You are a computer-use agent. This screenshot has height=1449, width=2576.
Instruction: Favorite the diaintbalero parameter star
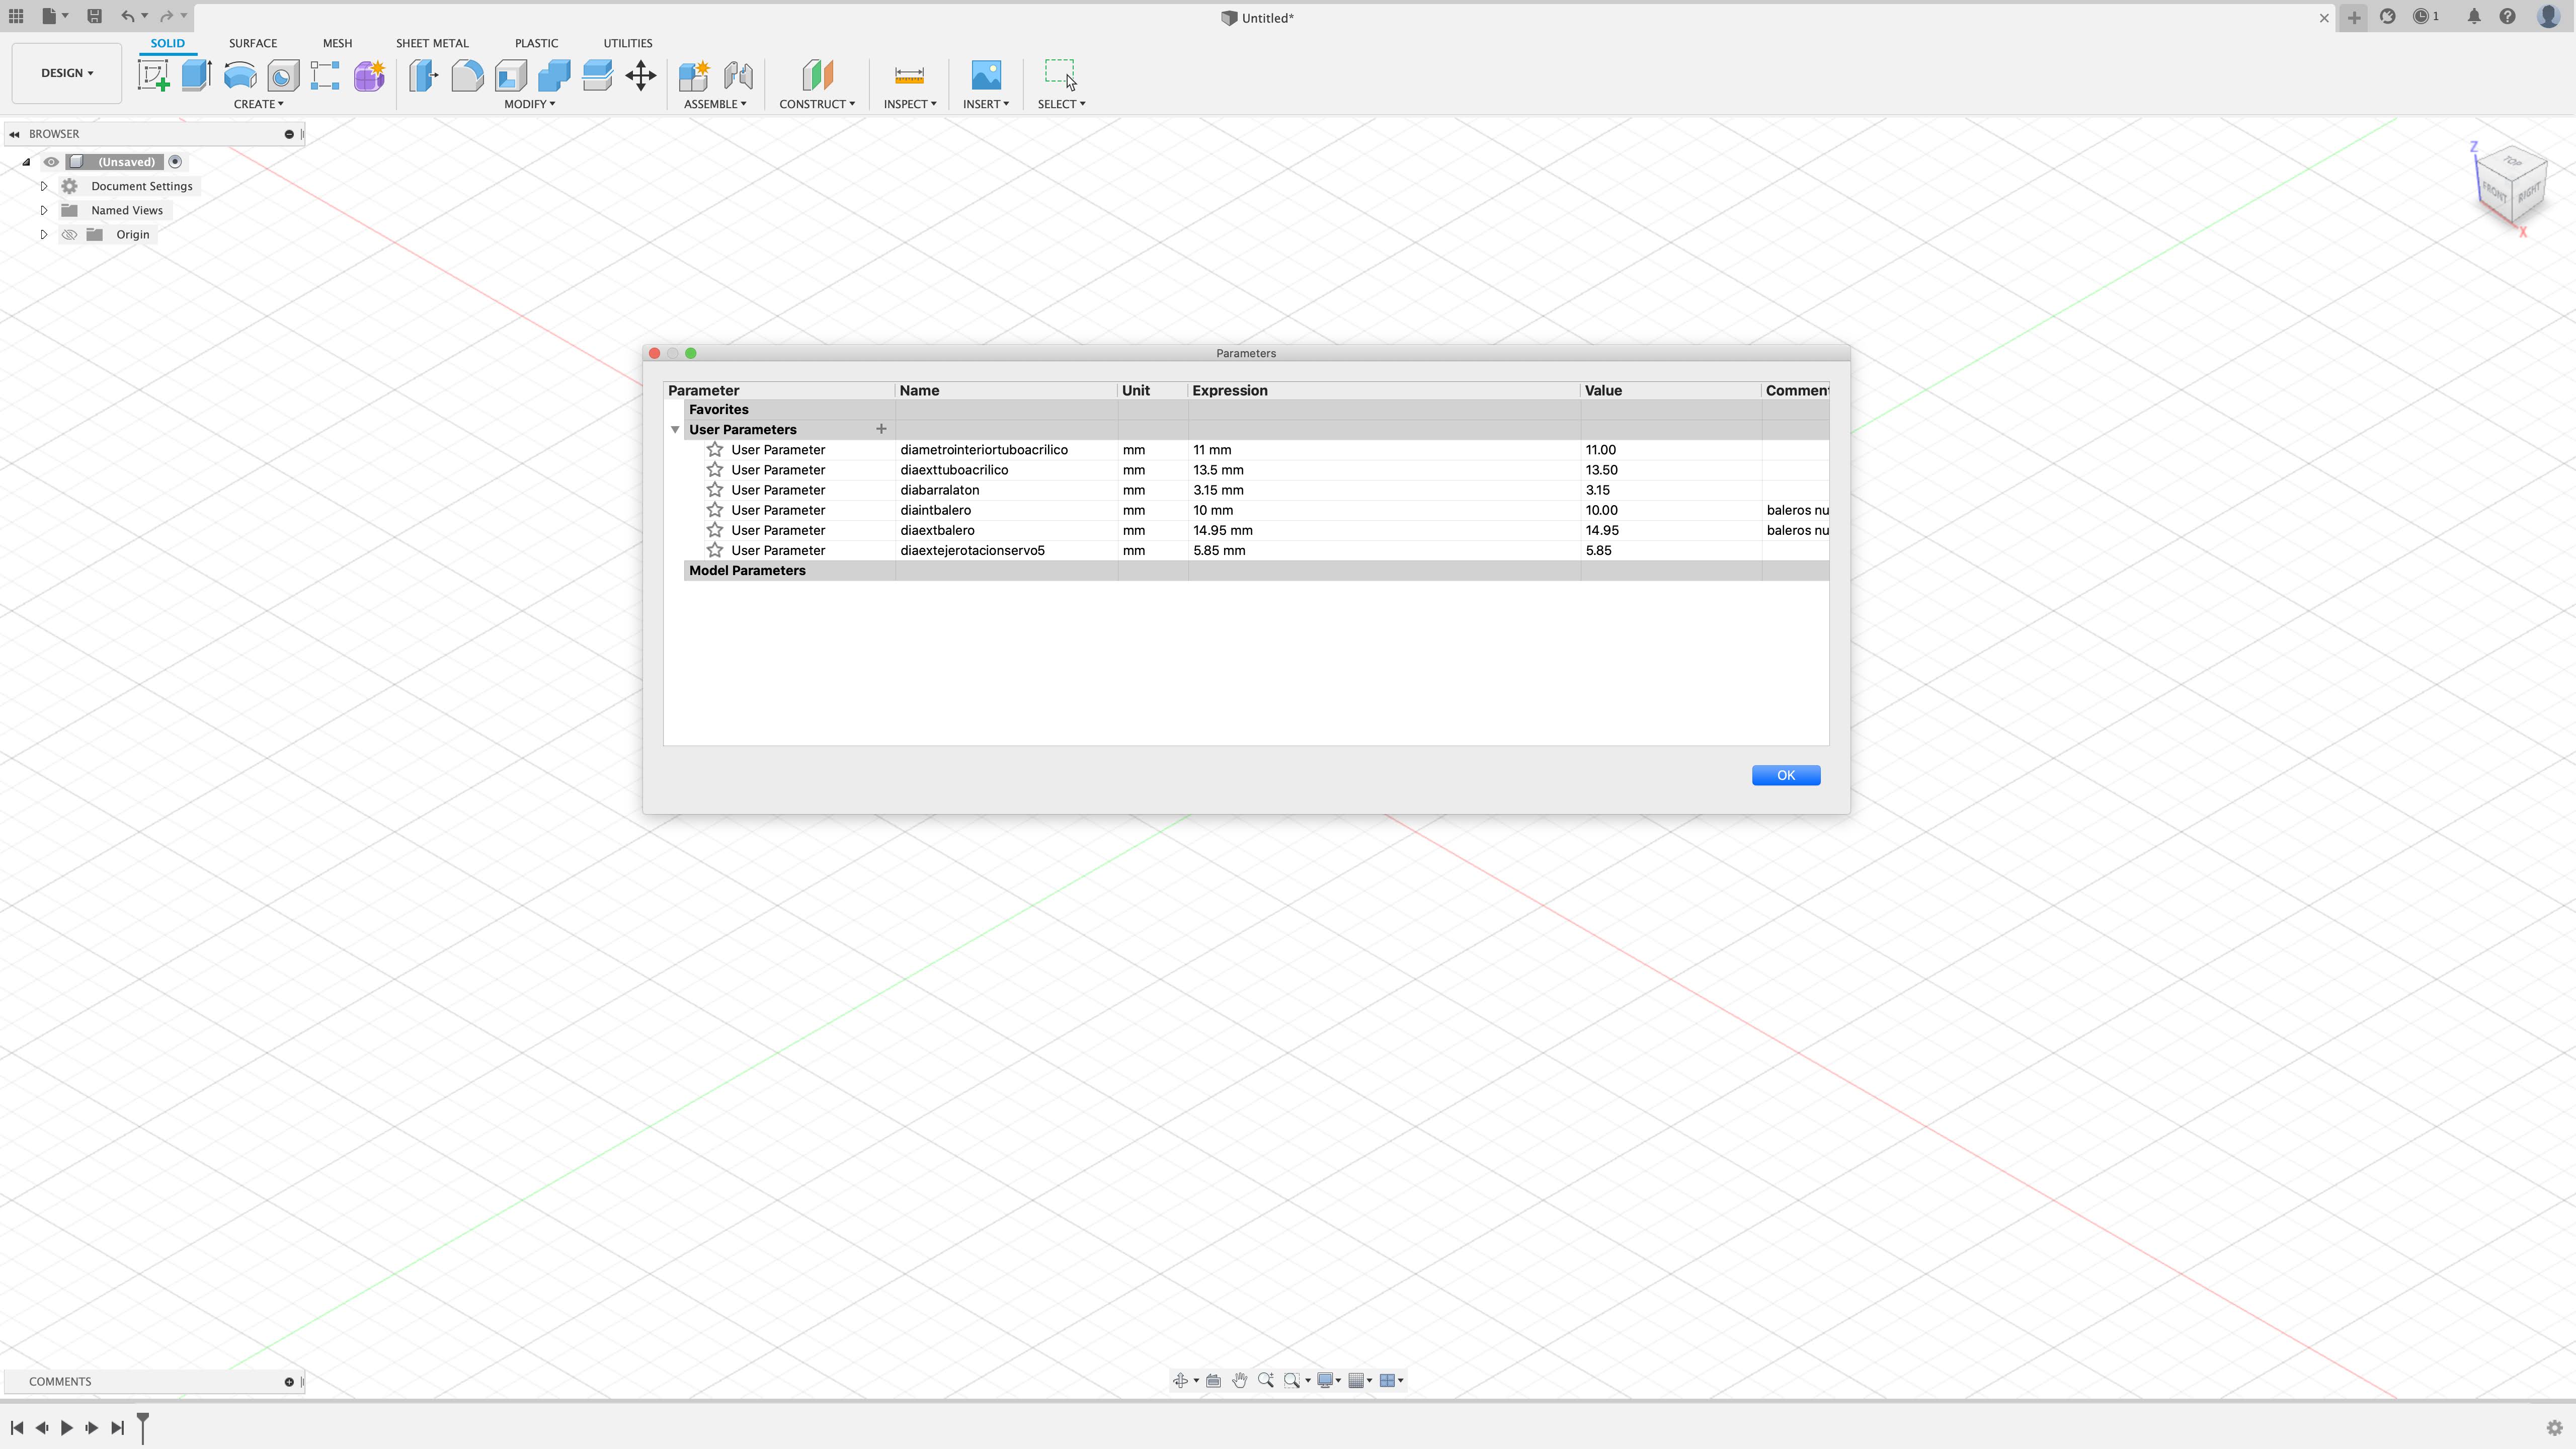[x=715, y=510]
